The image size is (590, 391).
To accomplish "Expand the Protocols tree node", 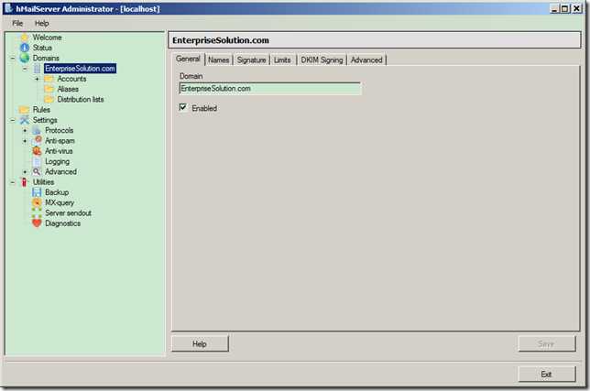I will click(x=25, y=130).
